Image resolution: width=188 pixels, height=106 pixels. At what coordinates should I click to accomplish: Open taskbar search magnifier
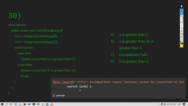pos(6,104)
